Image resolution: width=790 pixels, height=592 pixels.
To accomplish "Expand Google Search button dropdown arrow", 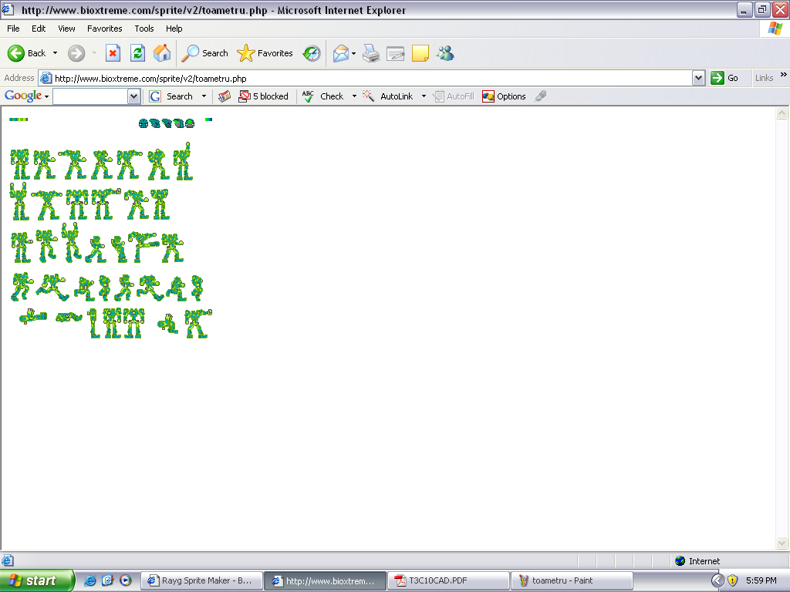I will pos(204,96).
